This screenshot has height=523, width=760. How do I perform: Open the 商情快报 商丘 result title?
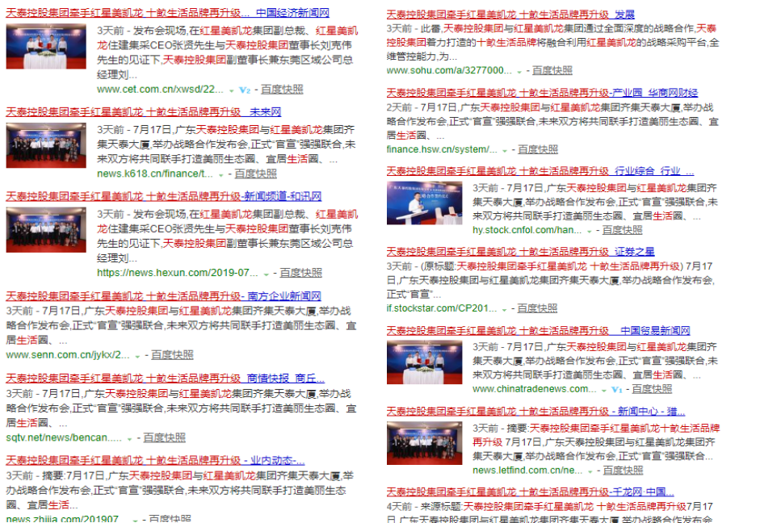[166, 379]
